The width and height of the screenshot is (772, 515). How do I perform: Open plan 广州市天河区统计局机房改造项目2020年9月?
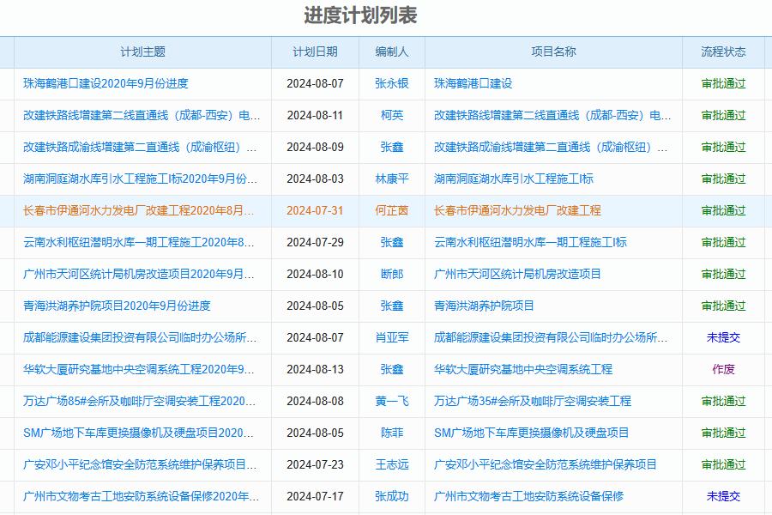pyautogui.click(x=139, y=274)
